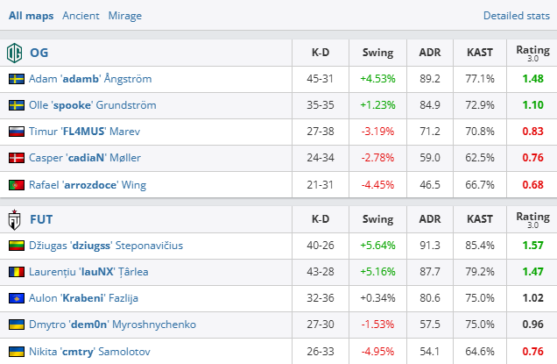557x364 pixels.
Task: Select the All maps tab
Action: click(32, 16)
